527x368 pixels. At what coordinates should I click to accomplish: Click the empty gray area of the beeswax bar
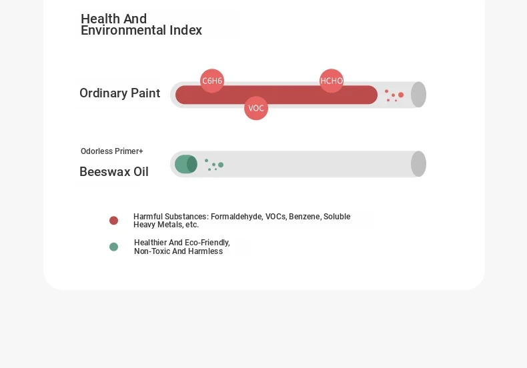coord(316,164)
